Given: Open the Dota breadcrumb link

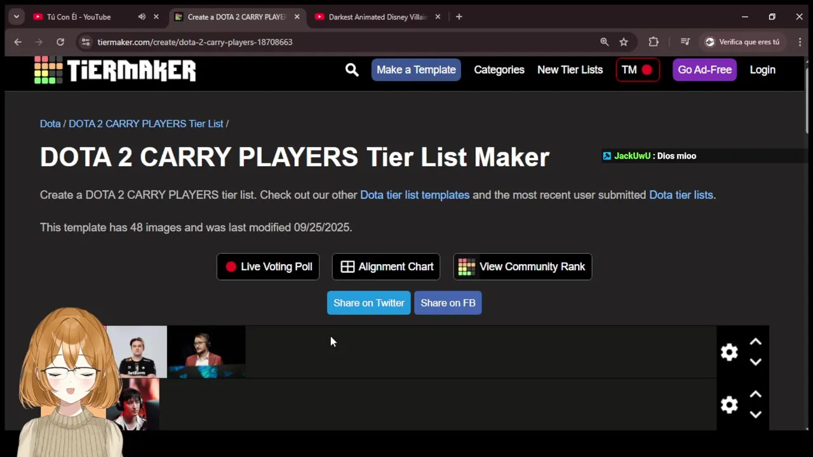Looking at the screenshot, I should pos(50,124).
